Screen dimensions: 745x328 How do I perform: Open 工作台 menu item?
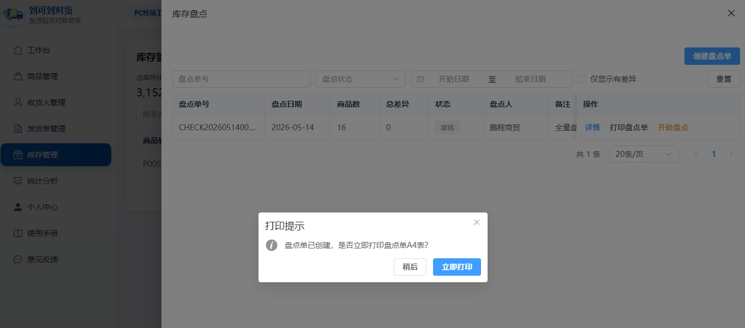(x=56, y=50)
